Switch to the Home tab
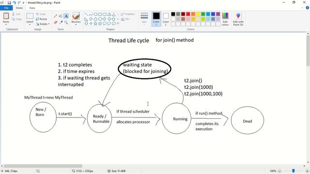The image size is (310, 174). tap(19, 8)
